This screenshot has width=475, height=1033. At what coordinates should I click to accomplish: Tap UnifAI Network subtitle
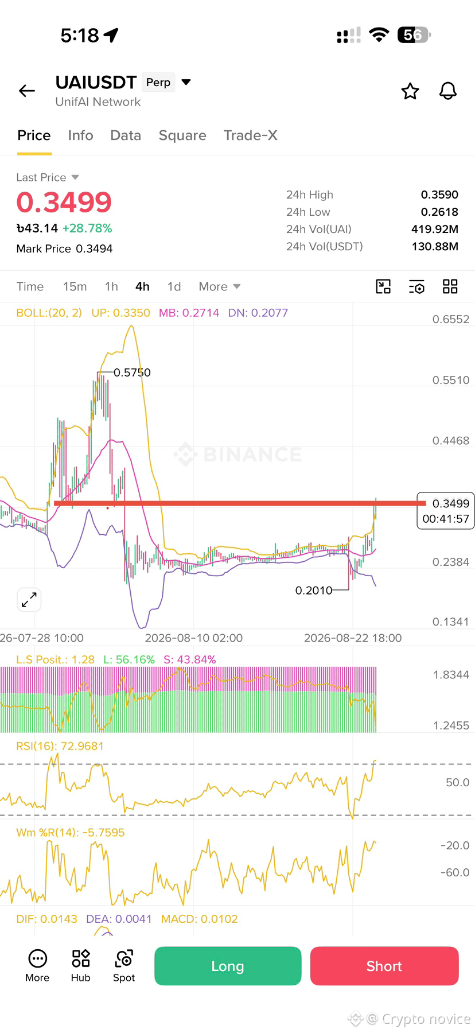coord(98,102)
